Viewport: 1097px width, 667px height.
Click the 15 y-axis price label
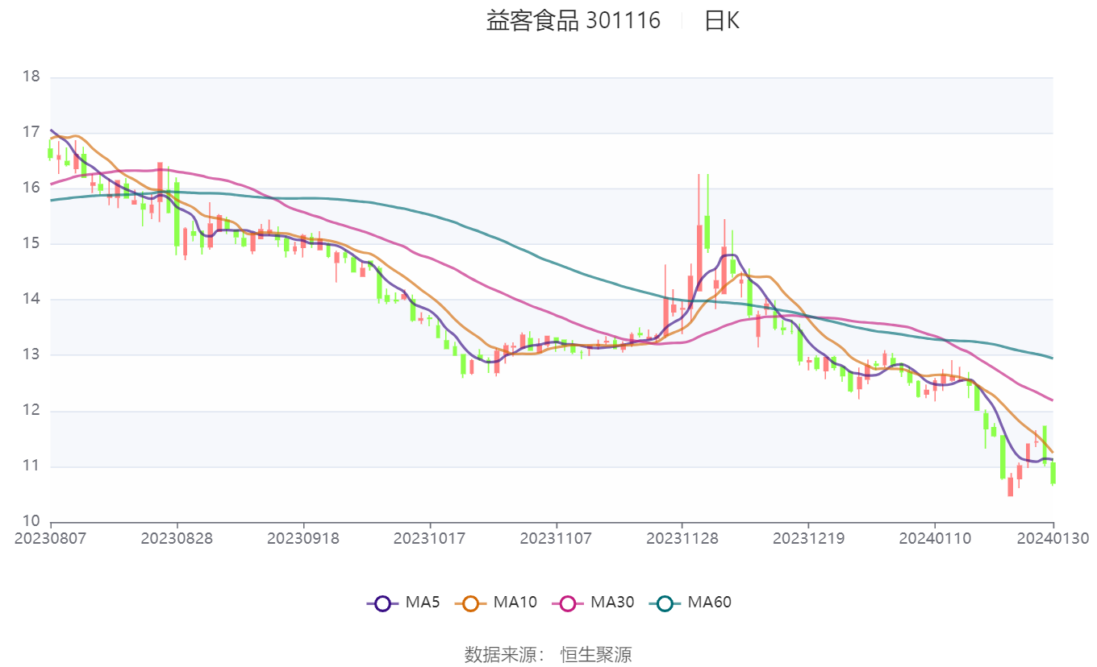click(x=31, y=244)
